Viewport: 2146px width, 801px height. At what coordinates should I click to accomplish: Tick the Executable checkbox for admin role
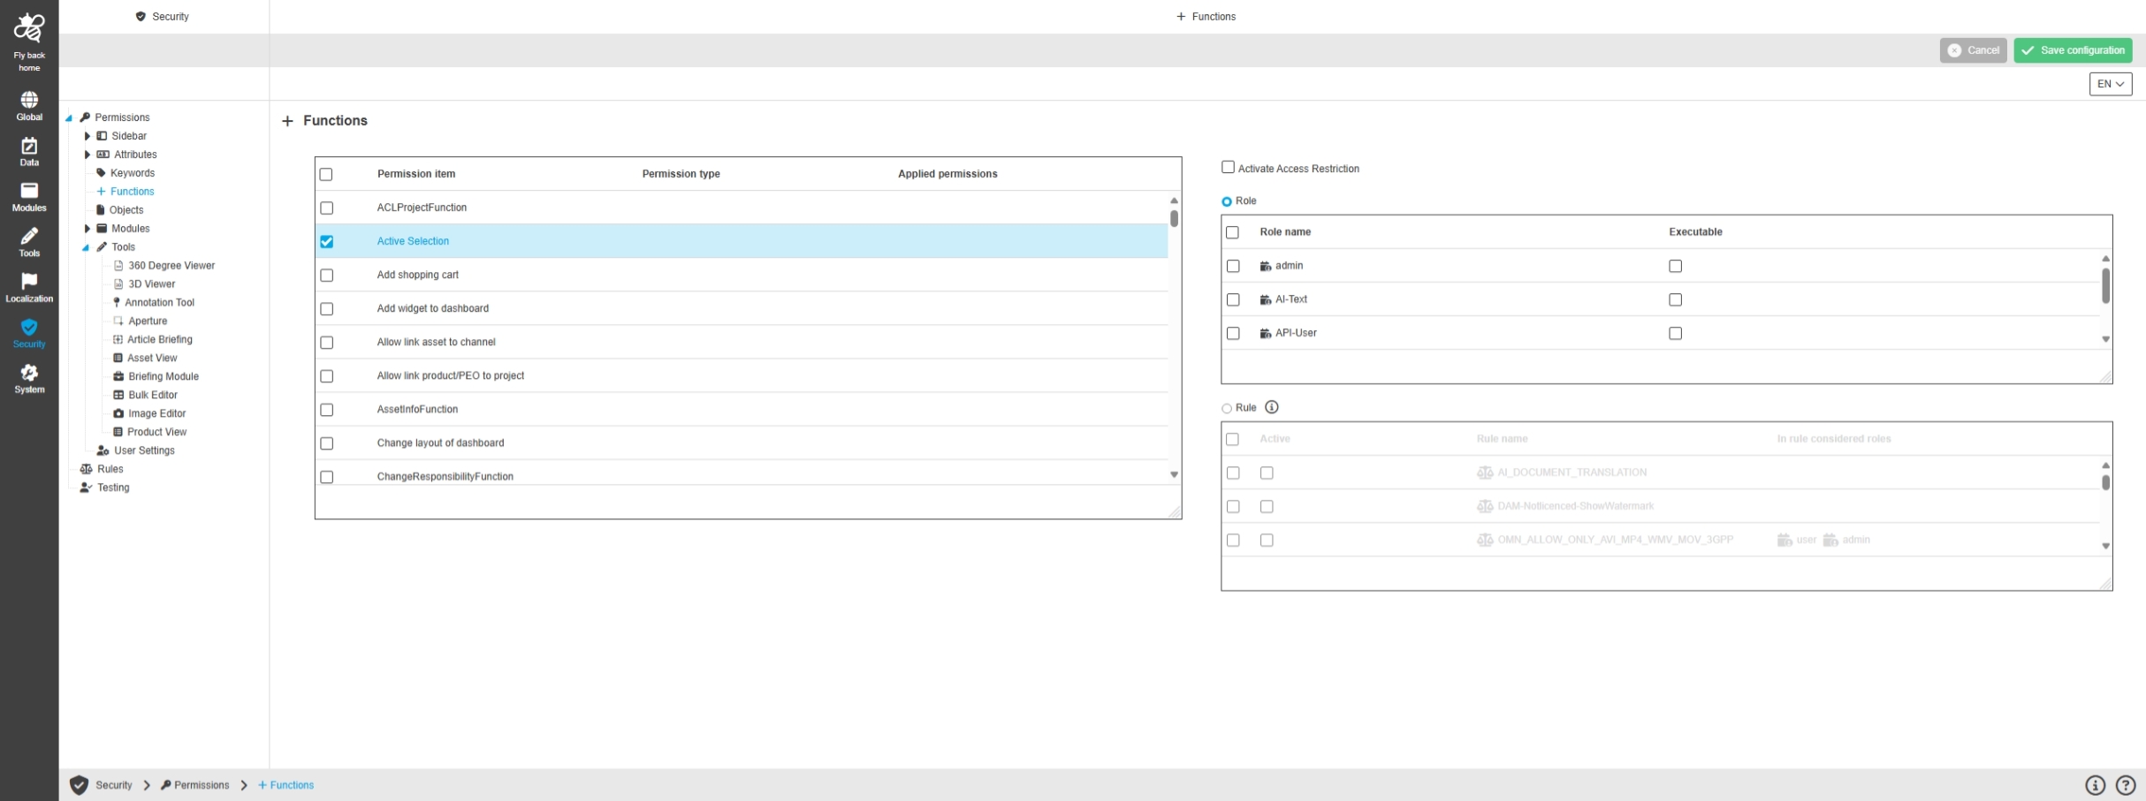pos(1675,266)
